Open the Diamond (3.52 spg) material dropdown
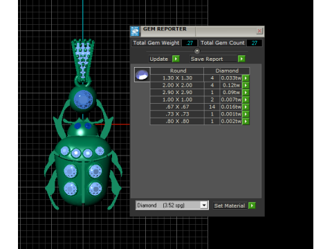Image resolution: width=332 pixels, height=249 pixels. coord(204,205)
